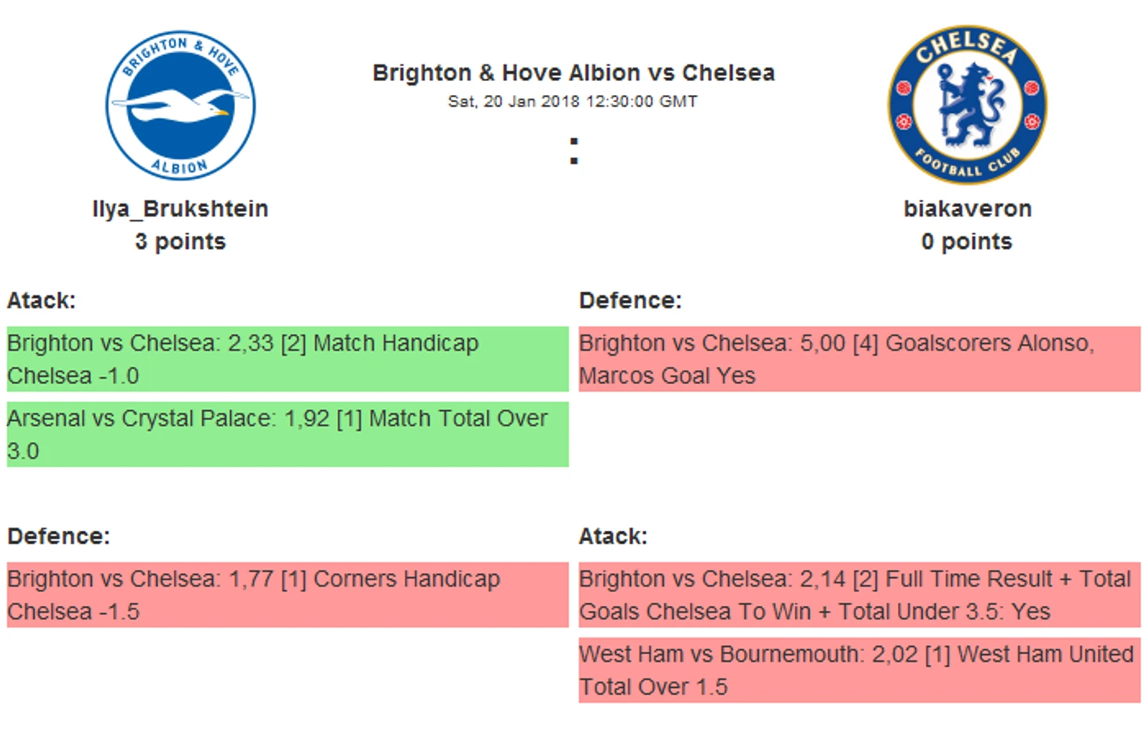This screenshot has width=1147, height=753.
Task: Open biakaveron's user profile
Action: [967, 209]
